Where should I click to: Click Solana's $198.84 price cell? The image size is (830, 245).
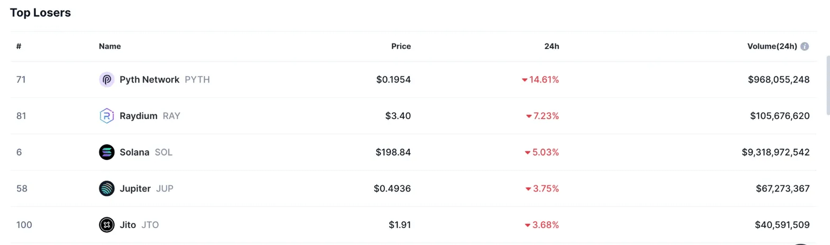click(x=393, y=152)
